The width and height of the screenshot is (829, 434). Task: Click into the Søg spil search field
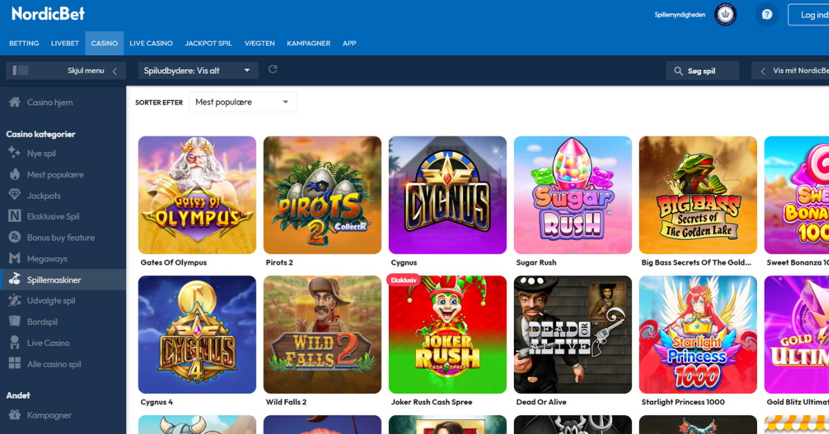pos(703,70)
